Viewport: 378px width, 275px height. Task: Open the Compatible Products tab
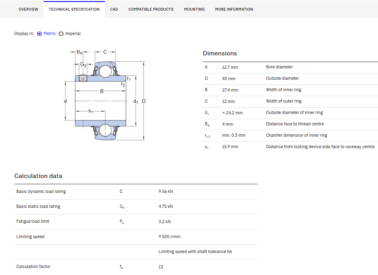tap(151, 9)
